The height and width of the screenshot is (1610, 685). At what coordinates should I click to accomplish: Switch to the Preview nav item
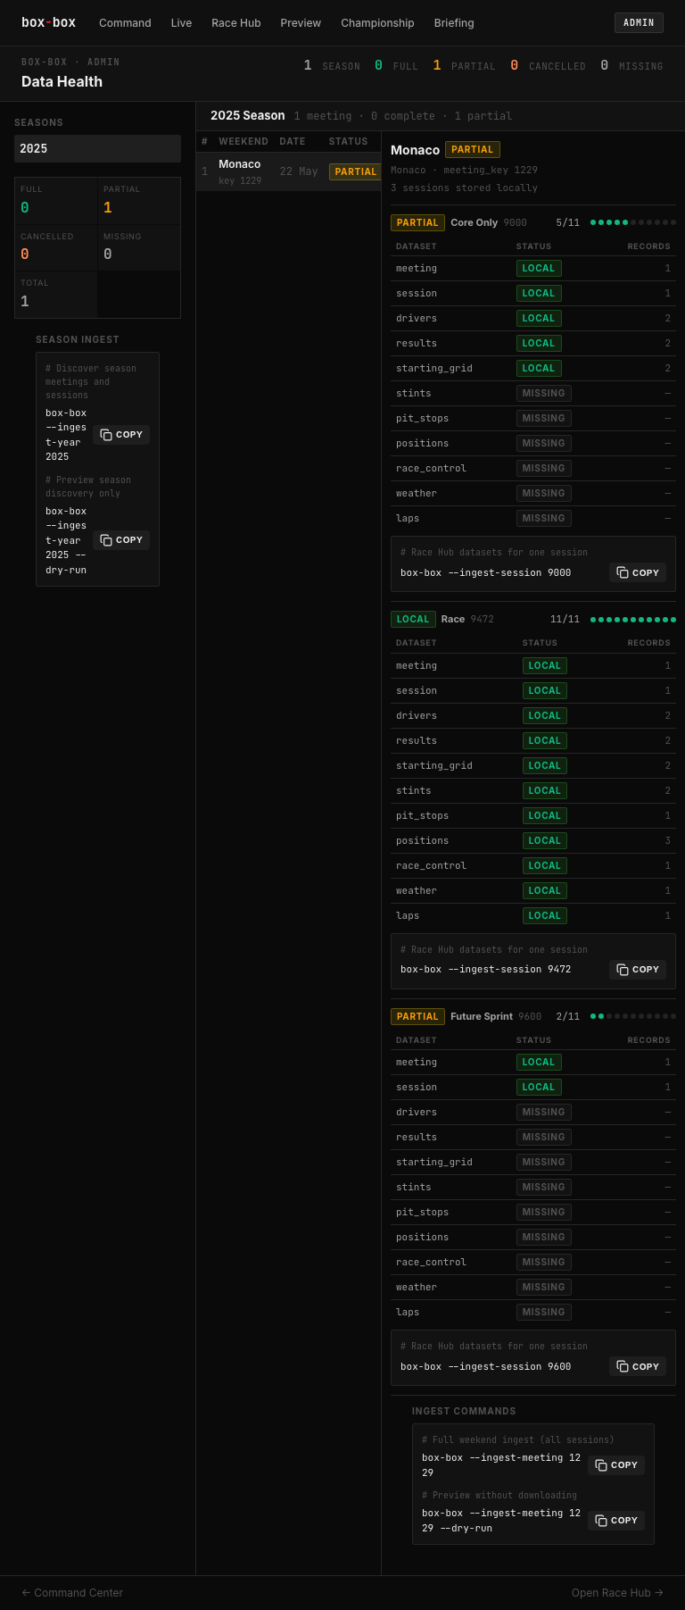pyautogui.click(x=301, y=23)
